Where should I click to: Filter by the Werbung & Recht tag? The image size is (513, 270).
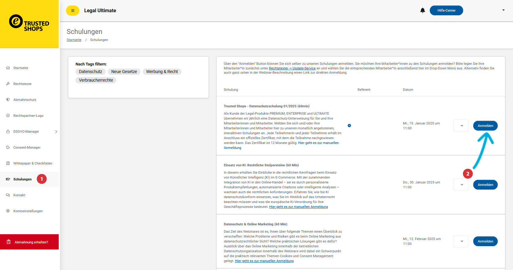click(x=162, y=72)
